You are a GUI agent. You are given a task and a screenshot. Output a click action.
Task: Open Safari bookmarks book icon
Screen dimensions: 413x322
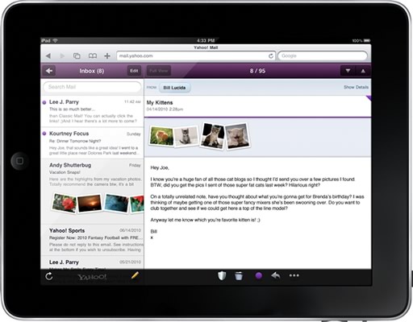93,56
